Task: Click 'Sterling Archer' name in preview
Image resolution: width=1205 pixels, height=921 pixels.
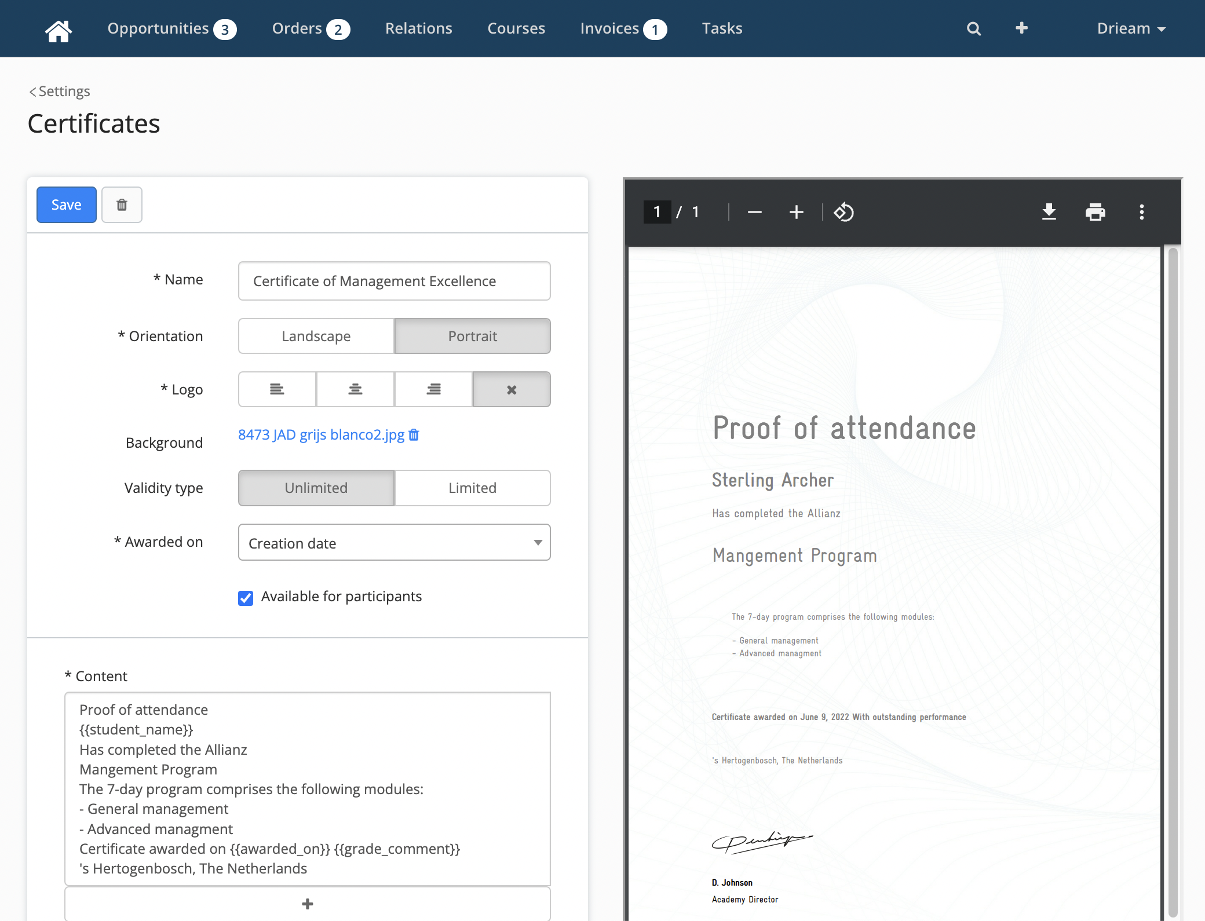Action: click(x=772, y=480)
